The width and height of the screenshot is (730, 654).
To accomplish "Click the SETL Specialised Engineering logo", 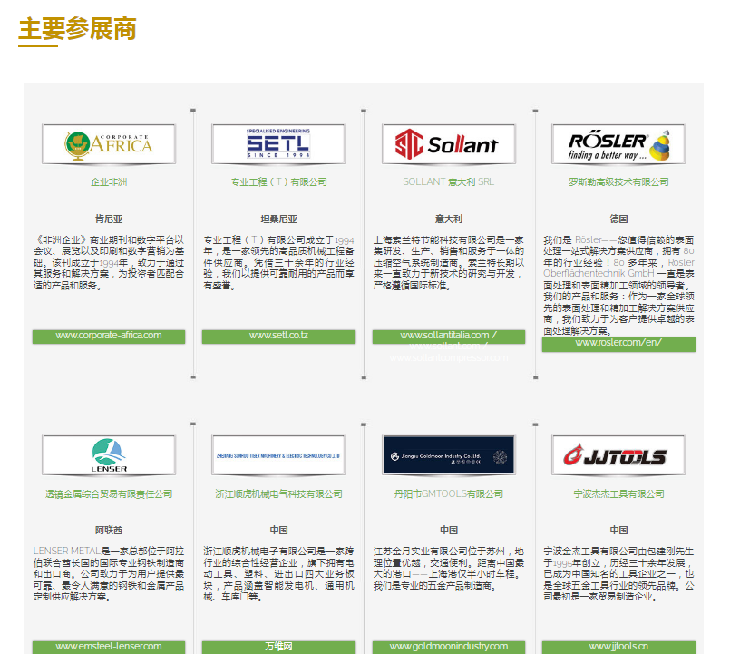I will pos(278,144).
